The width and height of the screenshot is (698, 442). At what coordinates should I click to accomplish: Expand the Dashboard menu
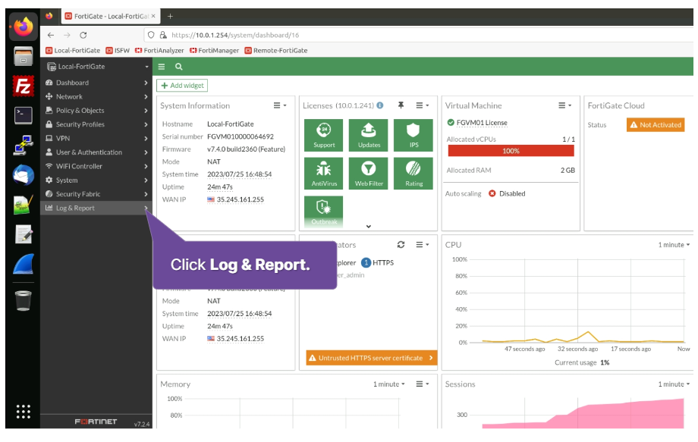tap(96, 83)
